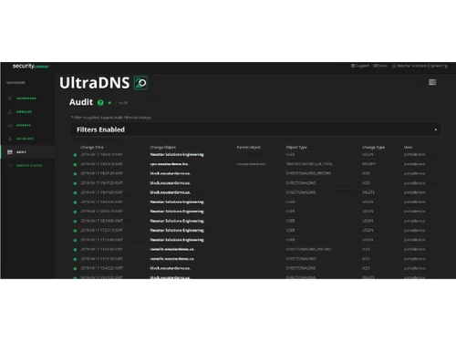The image size is (456, 342).
Task: Open the Accounts navigation item
Action: (25, 139)
